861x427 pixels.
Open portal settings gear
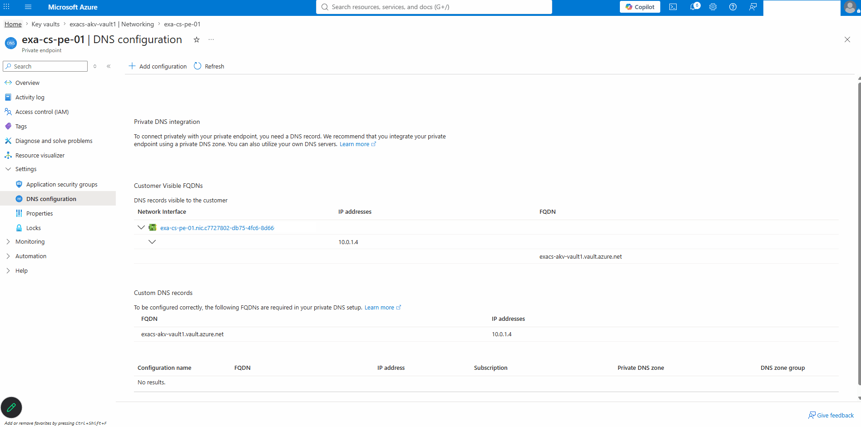pos(713,7)
